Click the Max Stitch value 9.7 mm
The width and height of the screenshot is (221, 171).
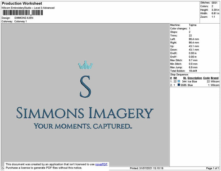[193, 60]
